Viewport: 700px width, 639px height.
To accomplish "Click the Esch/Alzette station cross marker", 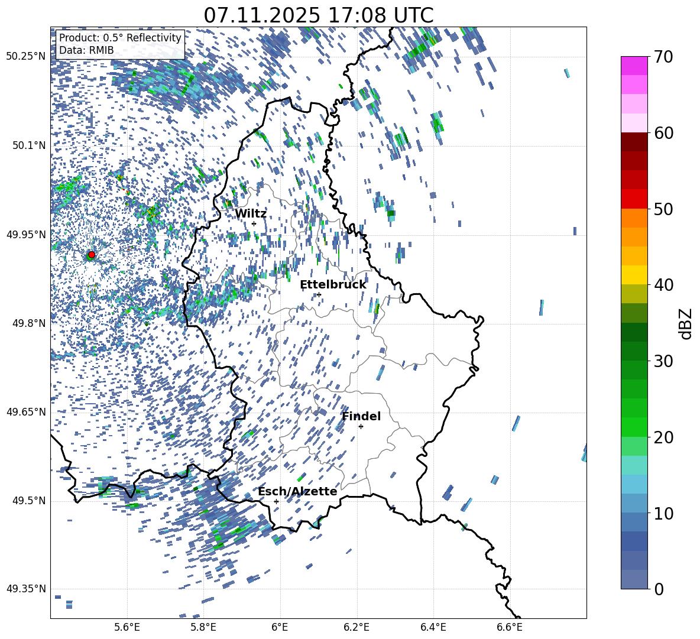I will point(276,501).
